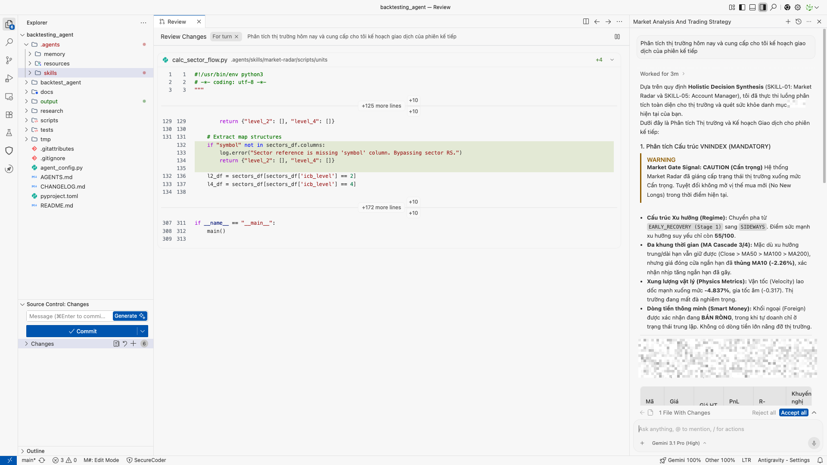Reject all changes
The height and width of the screenshot is (465, 827).
point(764,413)
